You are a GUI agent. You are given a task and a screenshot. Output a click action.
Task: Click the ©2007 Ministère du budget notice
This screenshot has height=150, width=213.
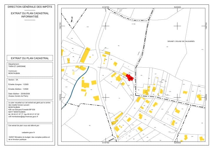(x=29, y=138)
